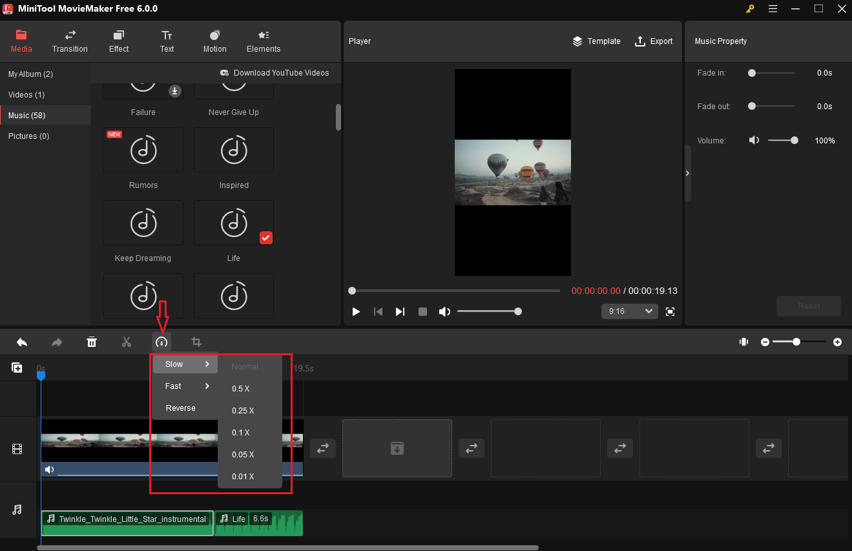This screenshot has height=551, width=852.
Task: Click the timeline horizontal scrollbar
Action: coord(287,548)
